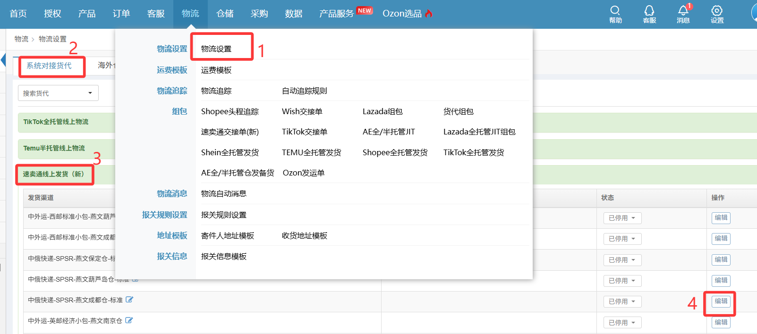Viewport: 757px width, 334px height.
Task: Open the 消息 notification bell
Action: [x=683, y=14]
